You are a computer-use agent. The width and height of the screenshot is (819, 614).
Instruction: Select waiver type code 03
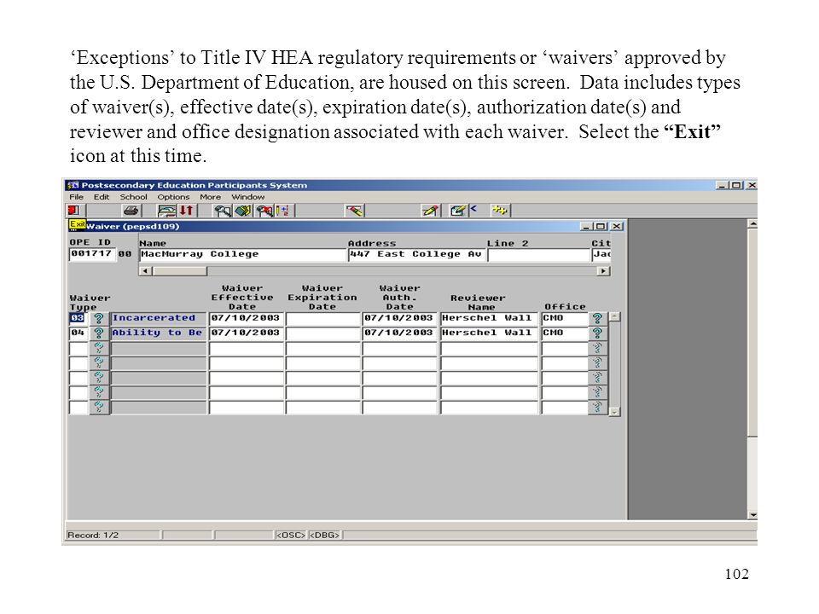pyautogui.click(x=78, y=318)
